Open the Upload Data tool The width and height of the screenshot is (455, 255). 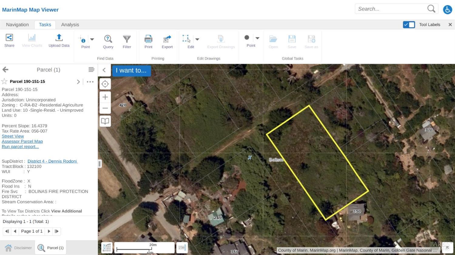click(x=59, y=38)
